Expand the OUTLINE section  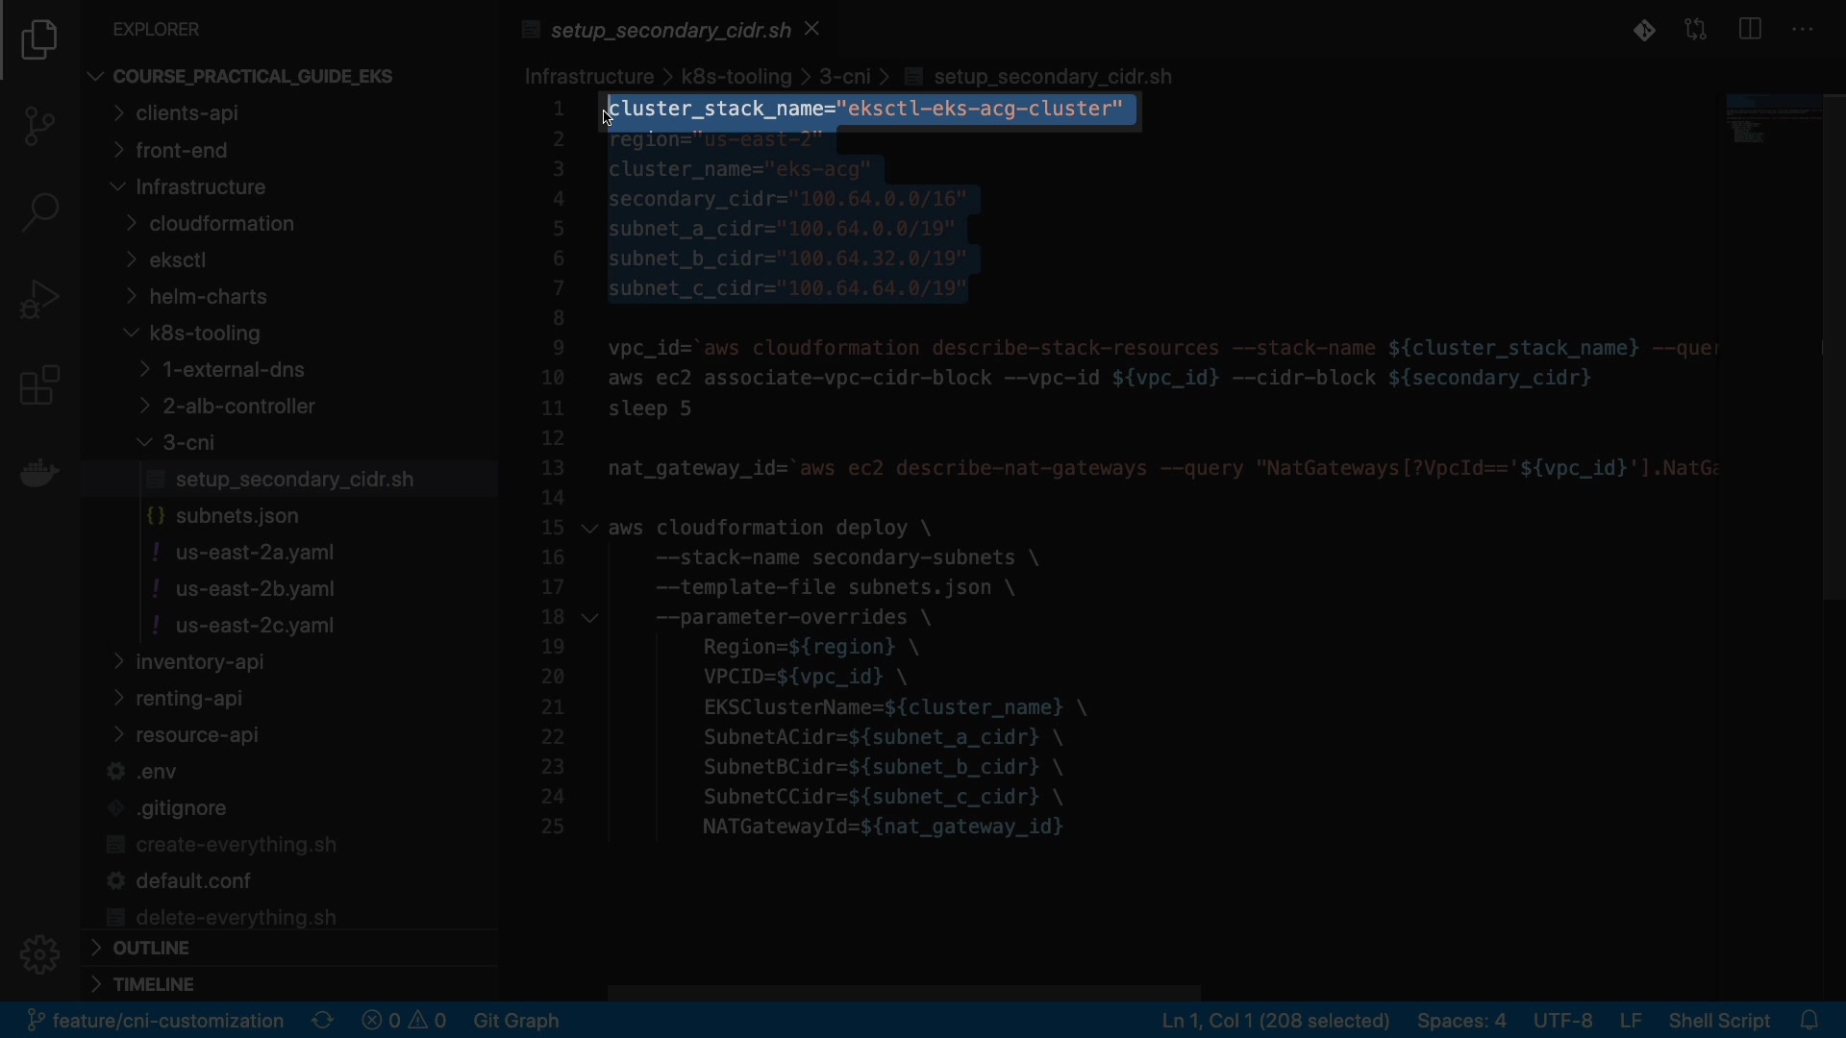[x=151, y=948]
